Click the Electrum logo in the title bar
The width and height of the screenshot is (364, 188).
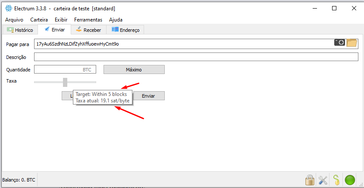click(8, 9)
